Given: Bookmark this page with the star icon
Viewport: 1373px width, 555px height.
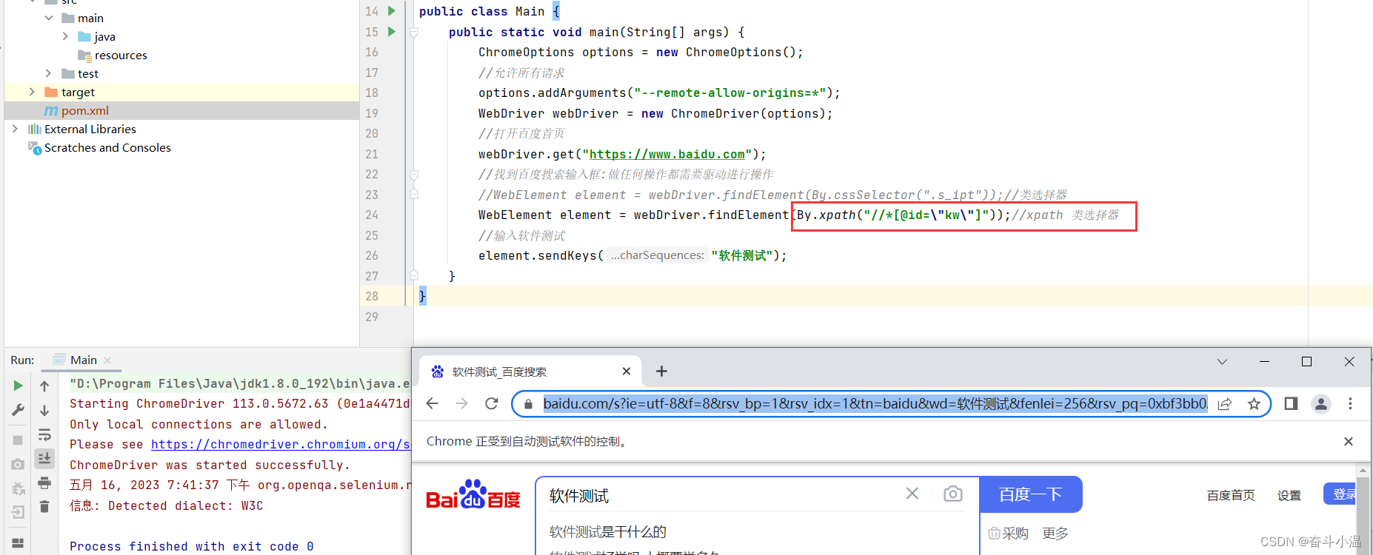Looking at the screenshot, I should click(x=1254, y=404).
